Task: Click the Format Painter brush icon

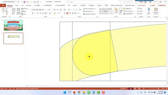Action: 7,14
